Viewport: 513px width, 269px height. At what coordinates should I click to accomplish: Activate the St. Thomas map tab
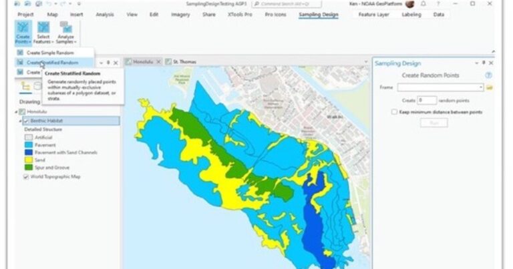pos(181,62)
